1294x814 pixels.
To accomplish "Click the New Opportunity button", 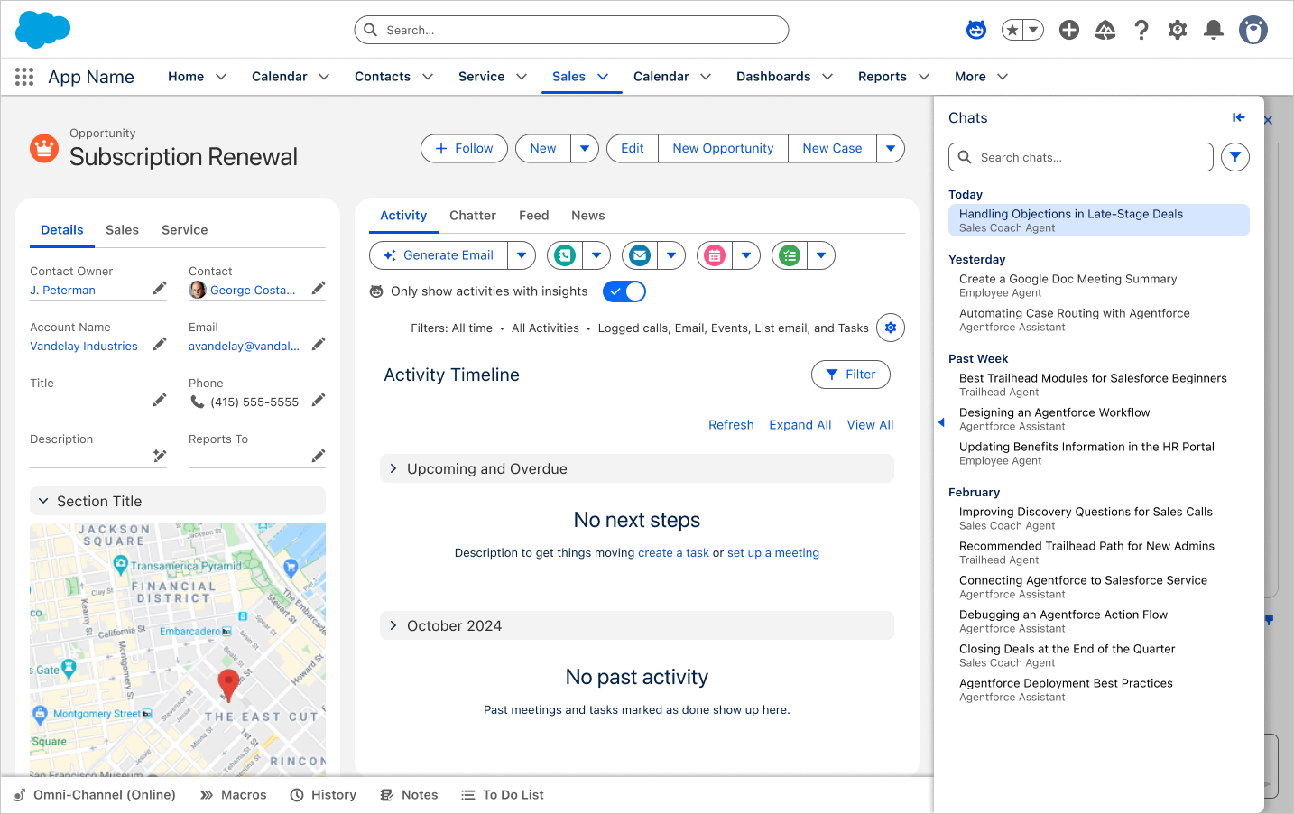I will coord(724,149).
